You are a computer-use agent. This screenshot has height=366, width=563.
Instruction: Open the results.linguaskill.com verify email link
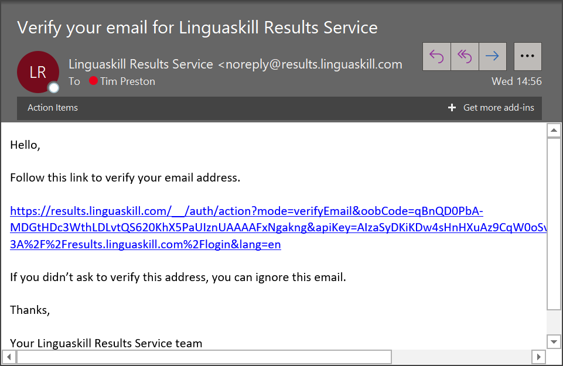pos(278,227)
